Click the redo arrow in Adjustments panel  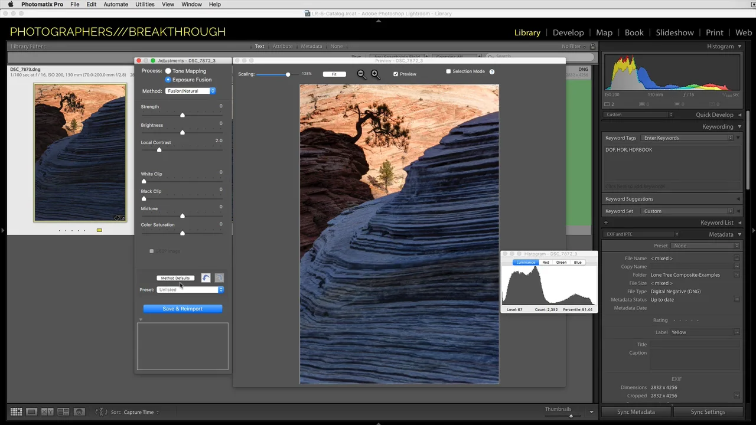point(219,278)
